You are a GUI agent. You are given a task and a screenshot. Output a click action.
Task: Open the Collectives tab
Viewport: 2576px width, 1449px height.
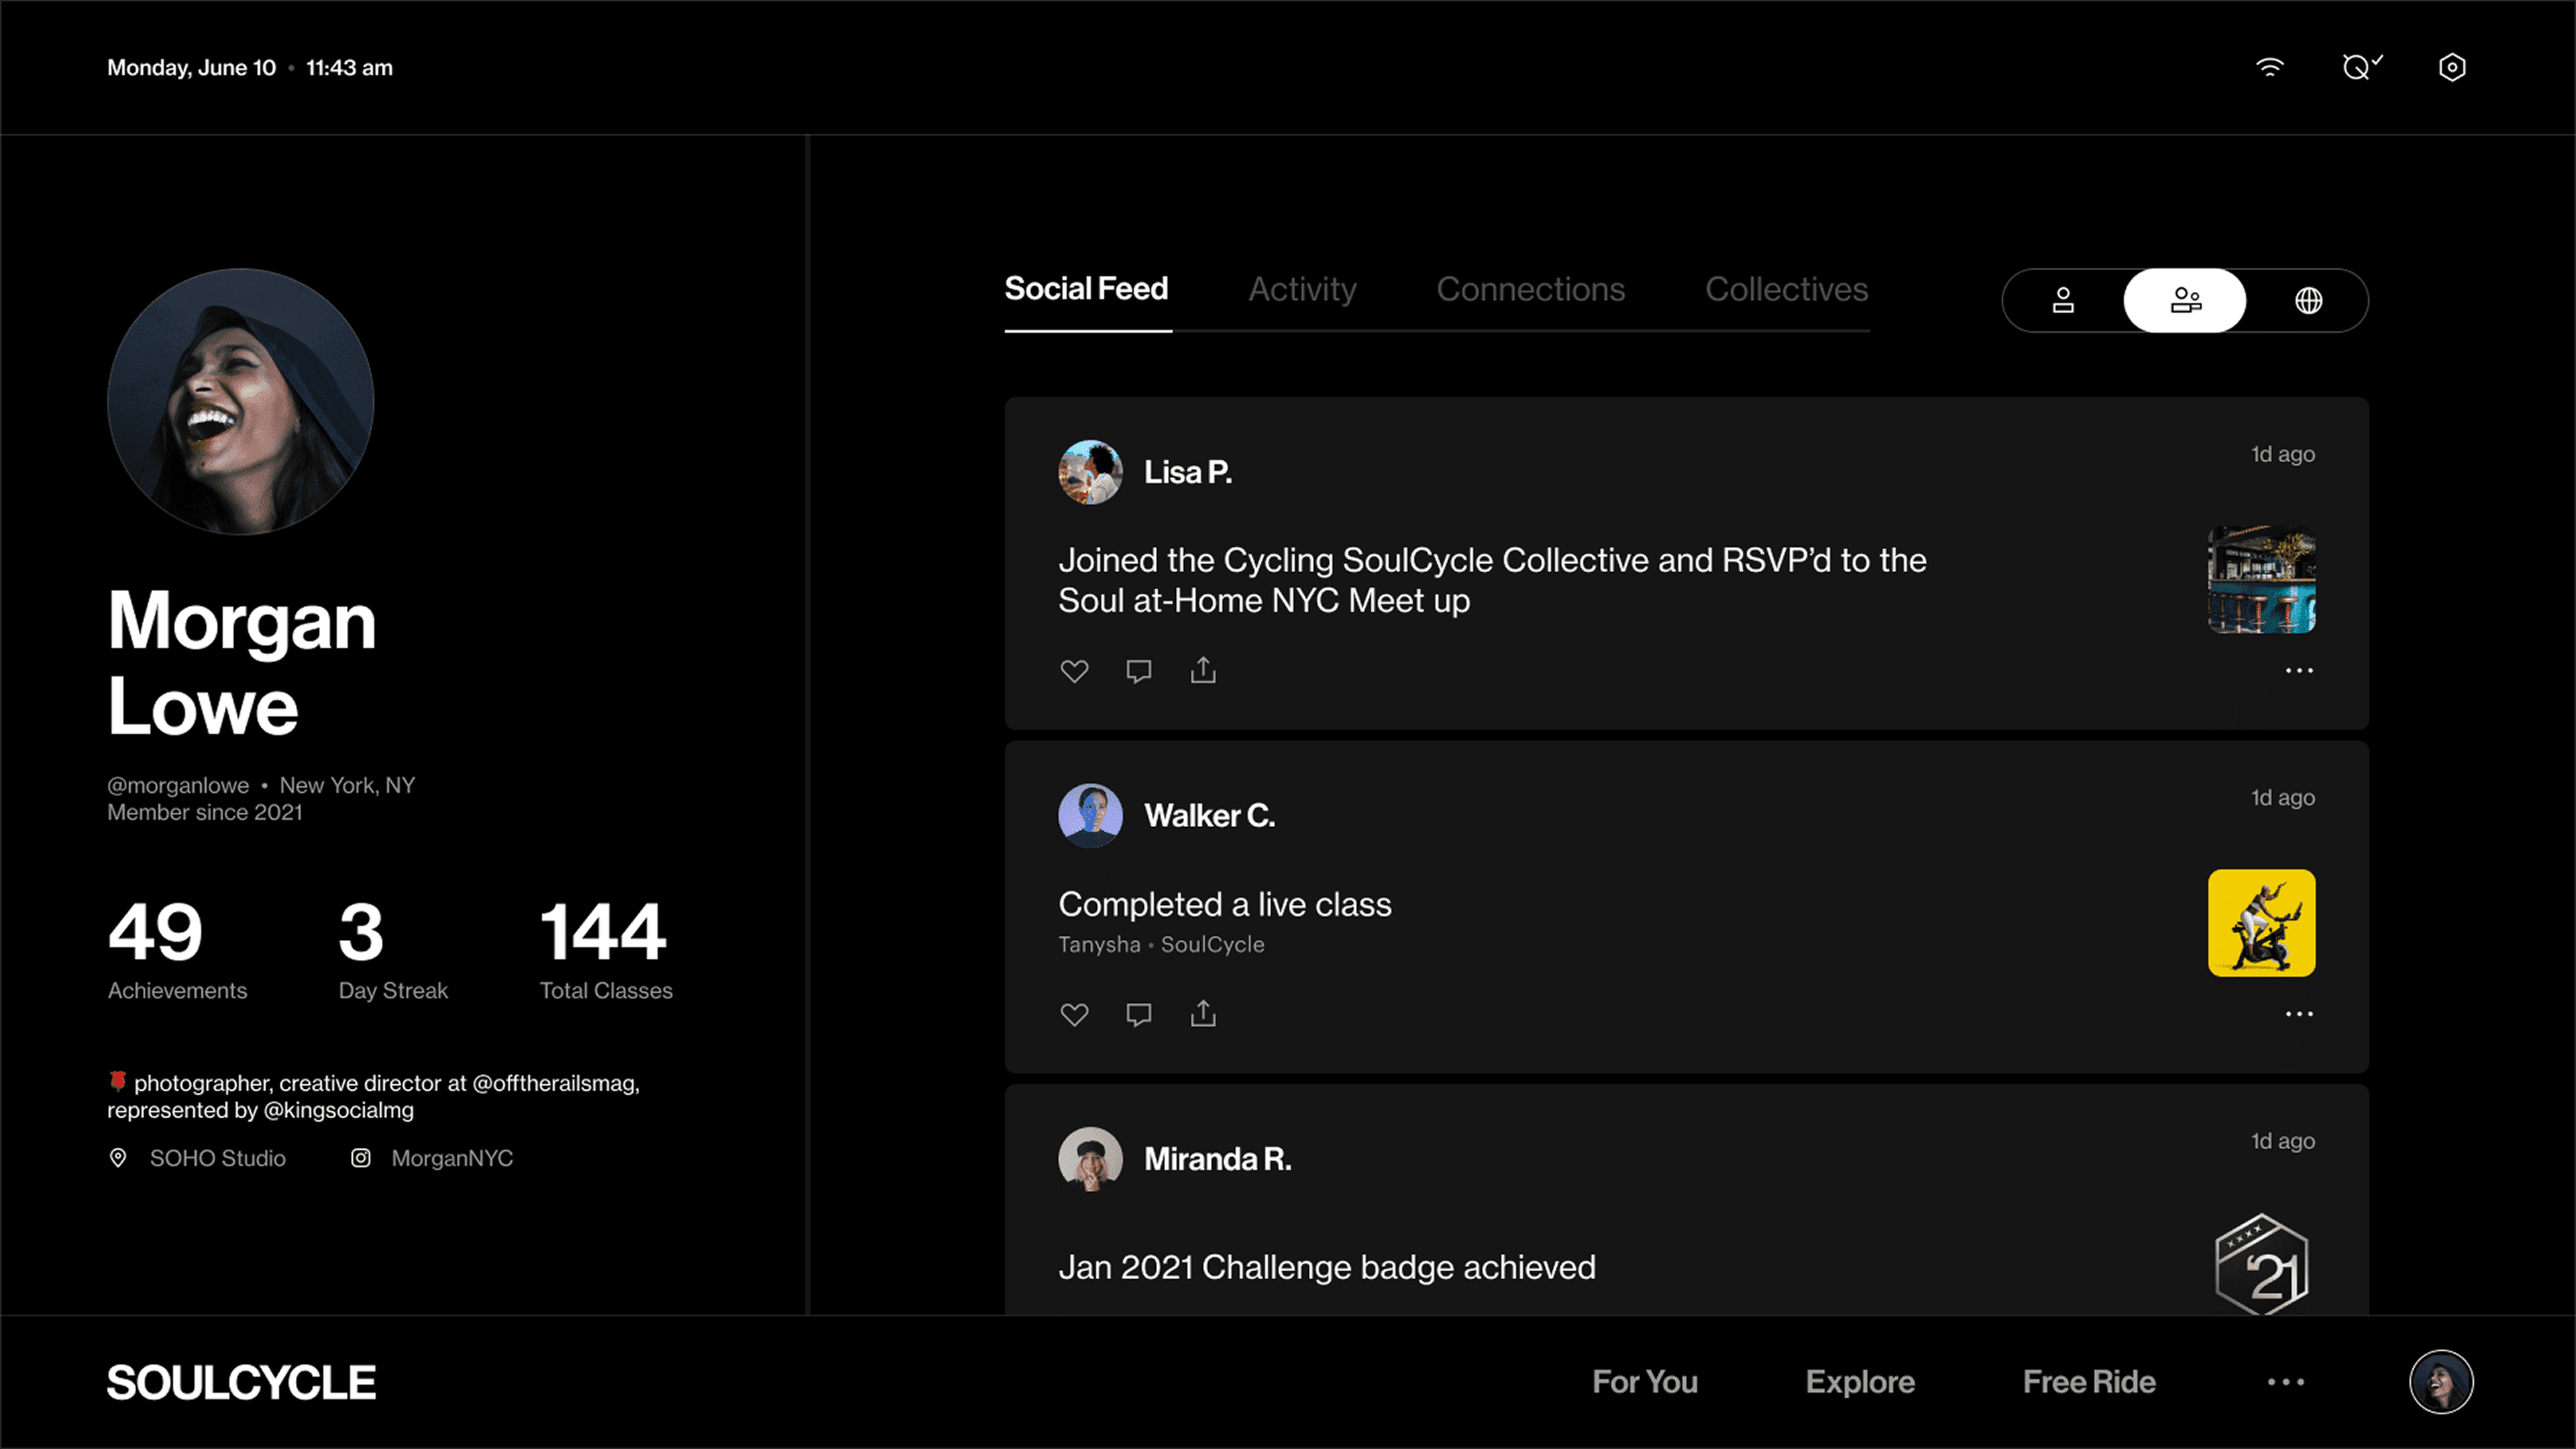(x=1786, y=289)
